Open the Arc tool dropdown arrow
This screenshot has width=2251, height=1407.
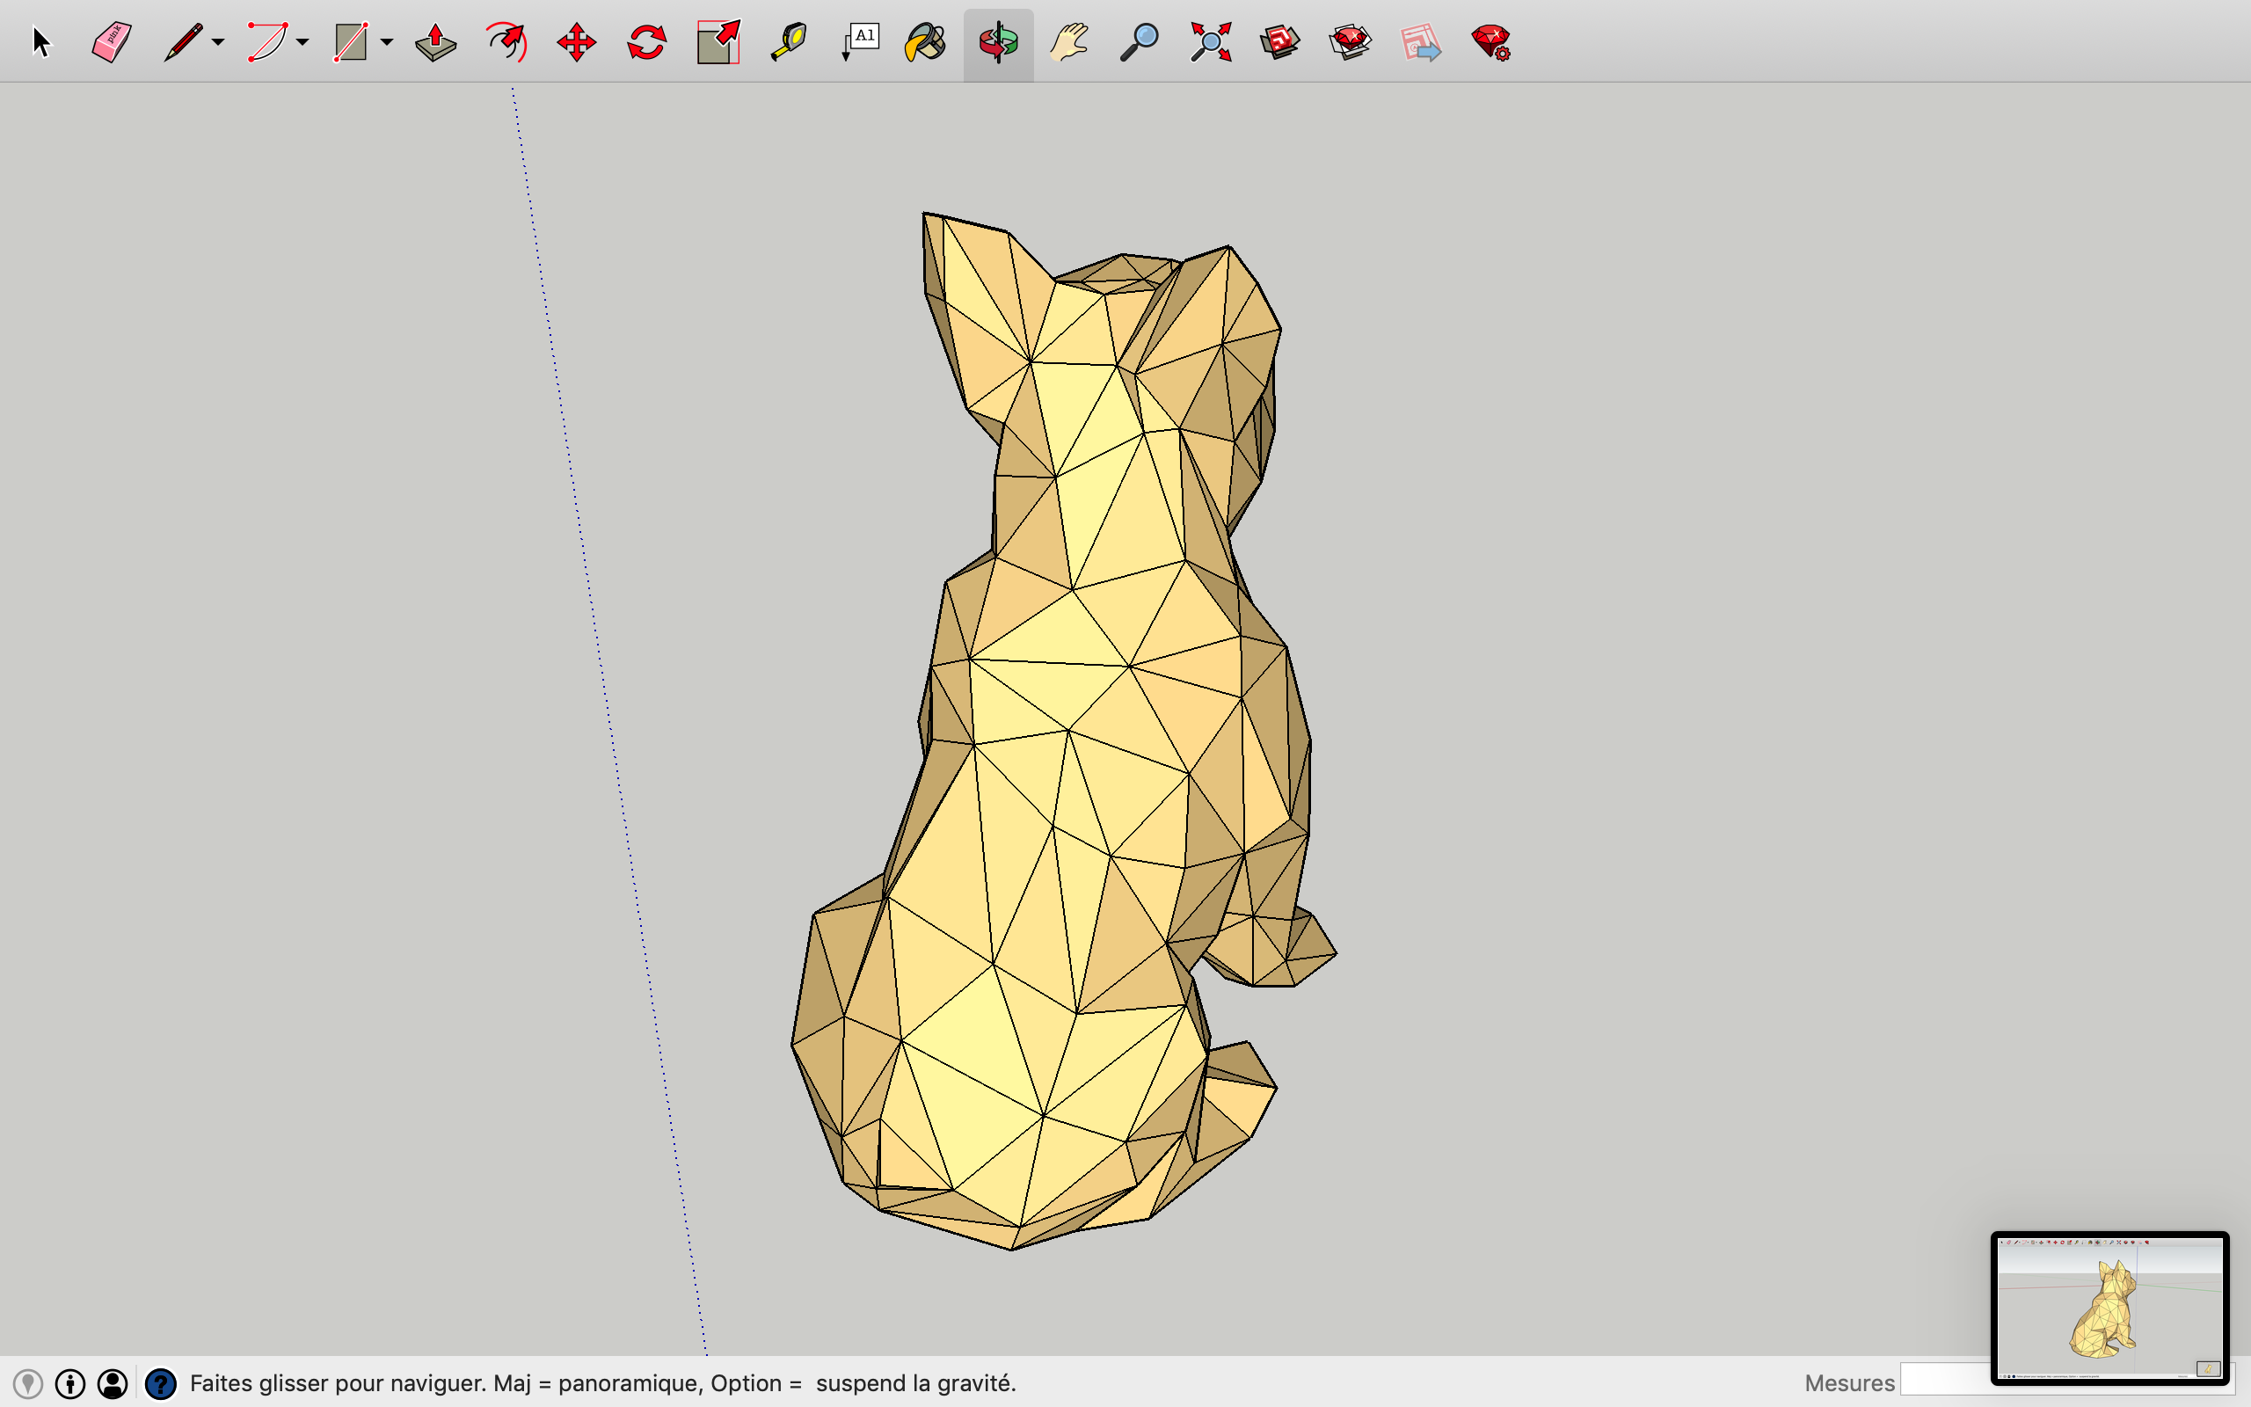(x=302, y=42)
